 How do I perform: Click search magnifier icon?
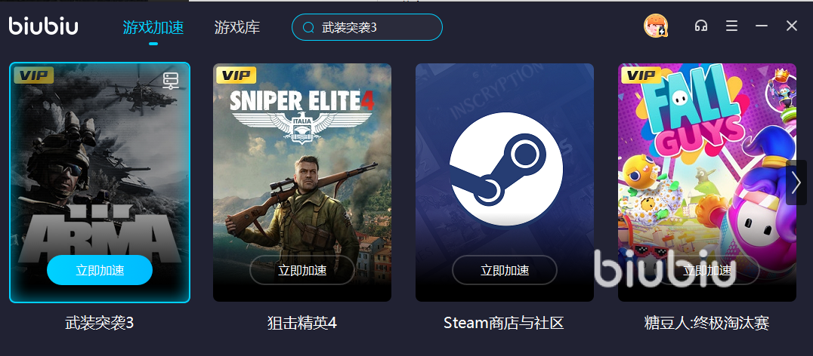click(308, 27)
